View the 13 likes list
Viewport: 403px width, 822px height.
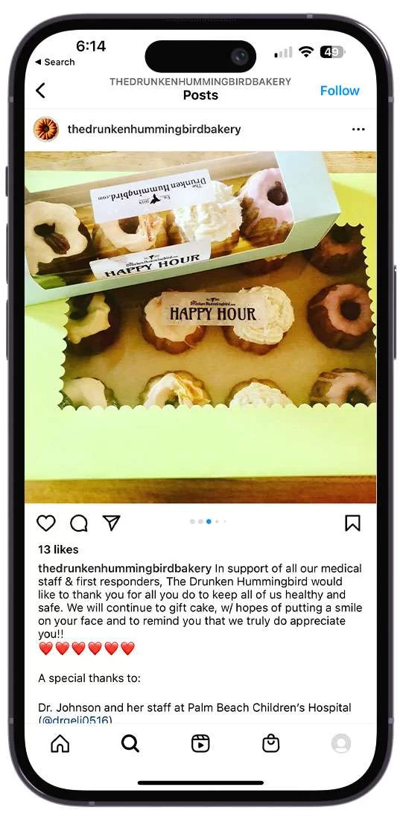pos(58,549)
